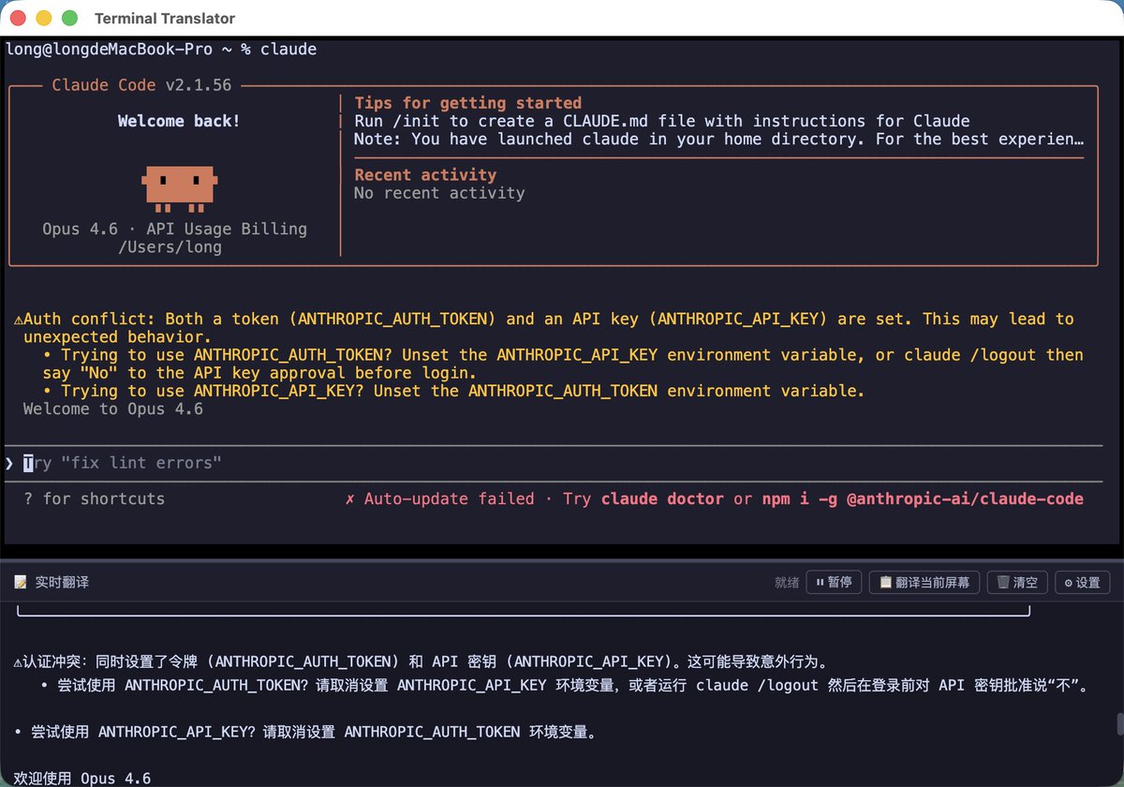This screenshot has height=787, width=1124.
Task: Click the 'claude doctor' command text
Action: tap(662, 499)
